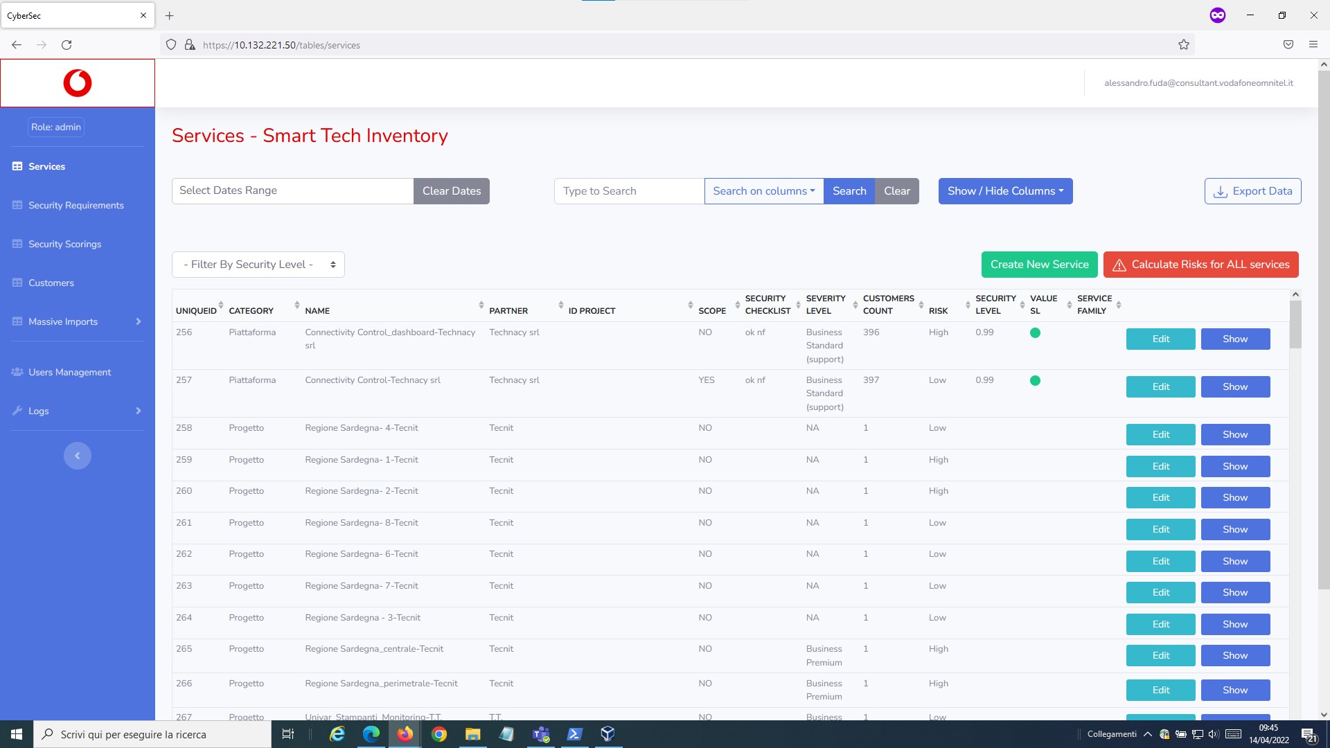Click the browser back arrow
This screenshot has width=1330, height=748.
[x=17, y=45]
